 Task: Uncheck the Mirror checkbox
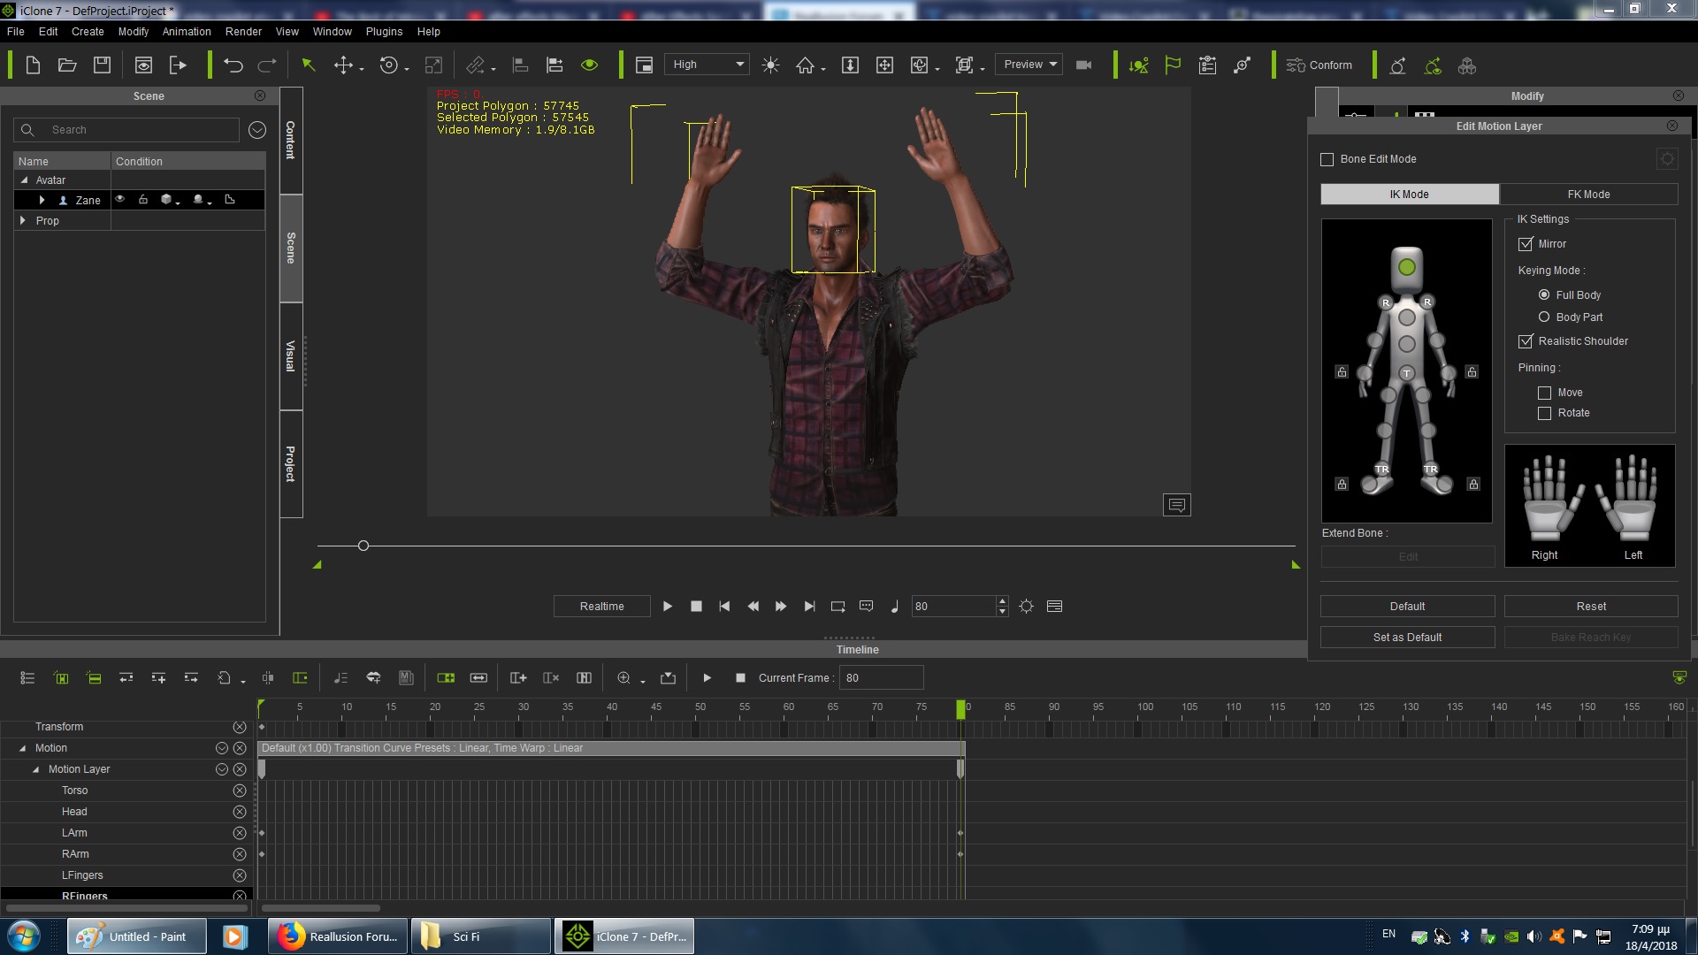click(x=1525, y=244)
